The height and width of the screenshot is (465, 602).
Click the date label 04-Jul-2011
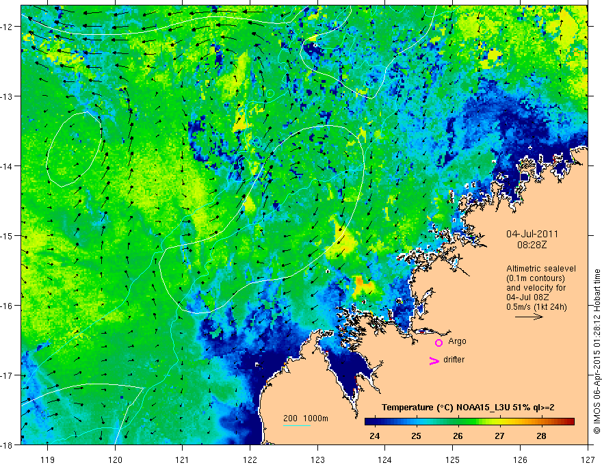coord(532,234)
